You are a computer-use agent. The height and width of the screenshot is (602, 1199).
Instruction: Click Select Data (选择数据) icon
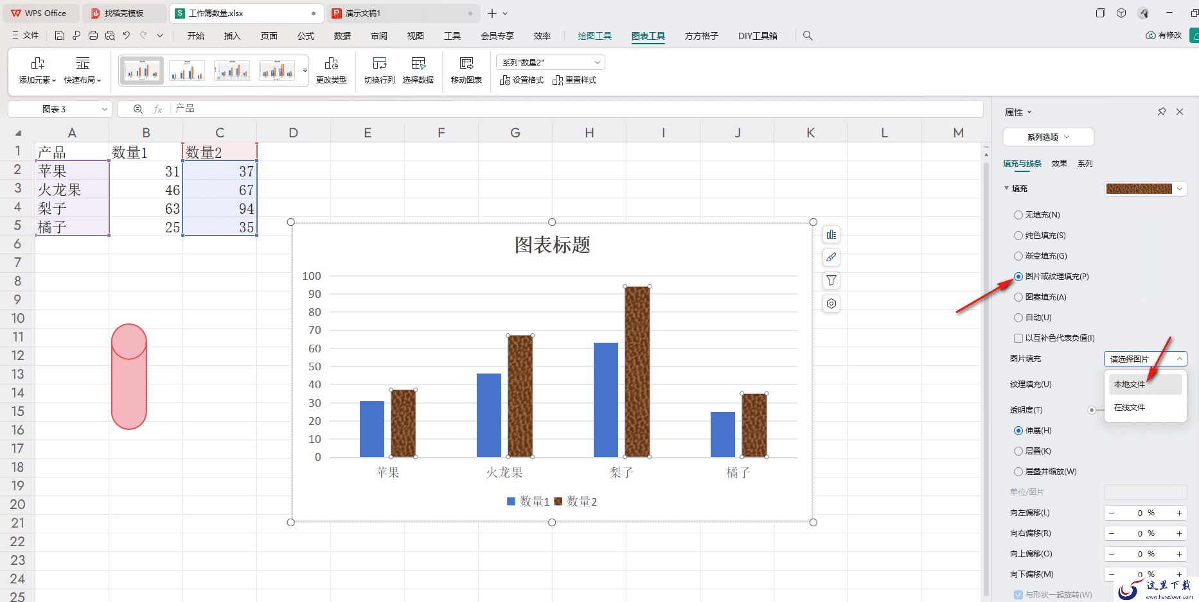coord(418,63)
